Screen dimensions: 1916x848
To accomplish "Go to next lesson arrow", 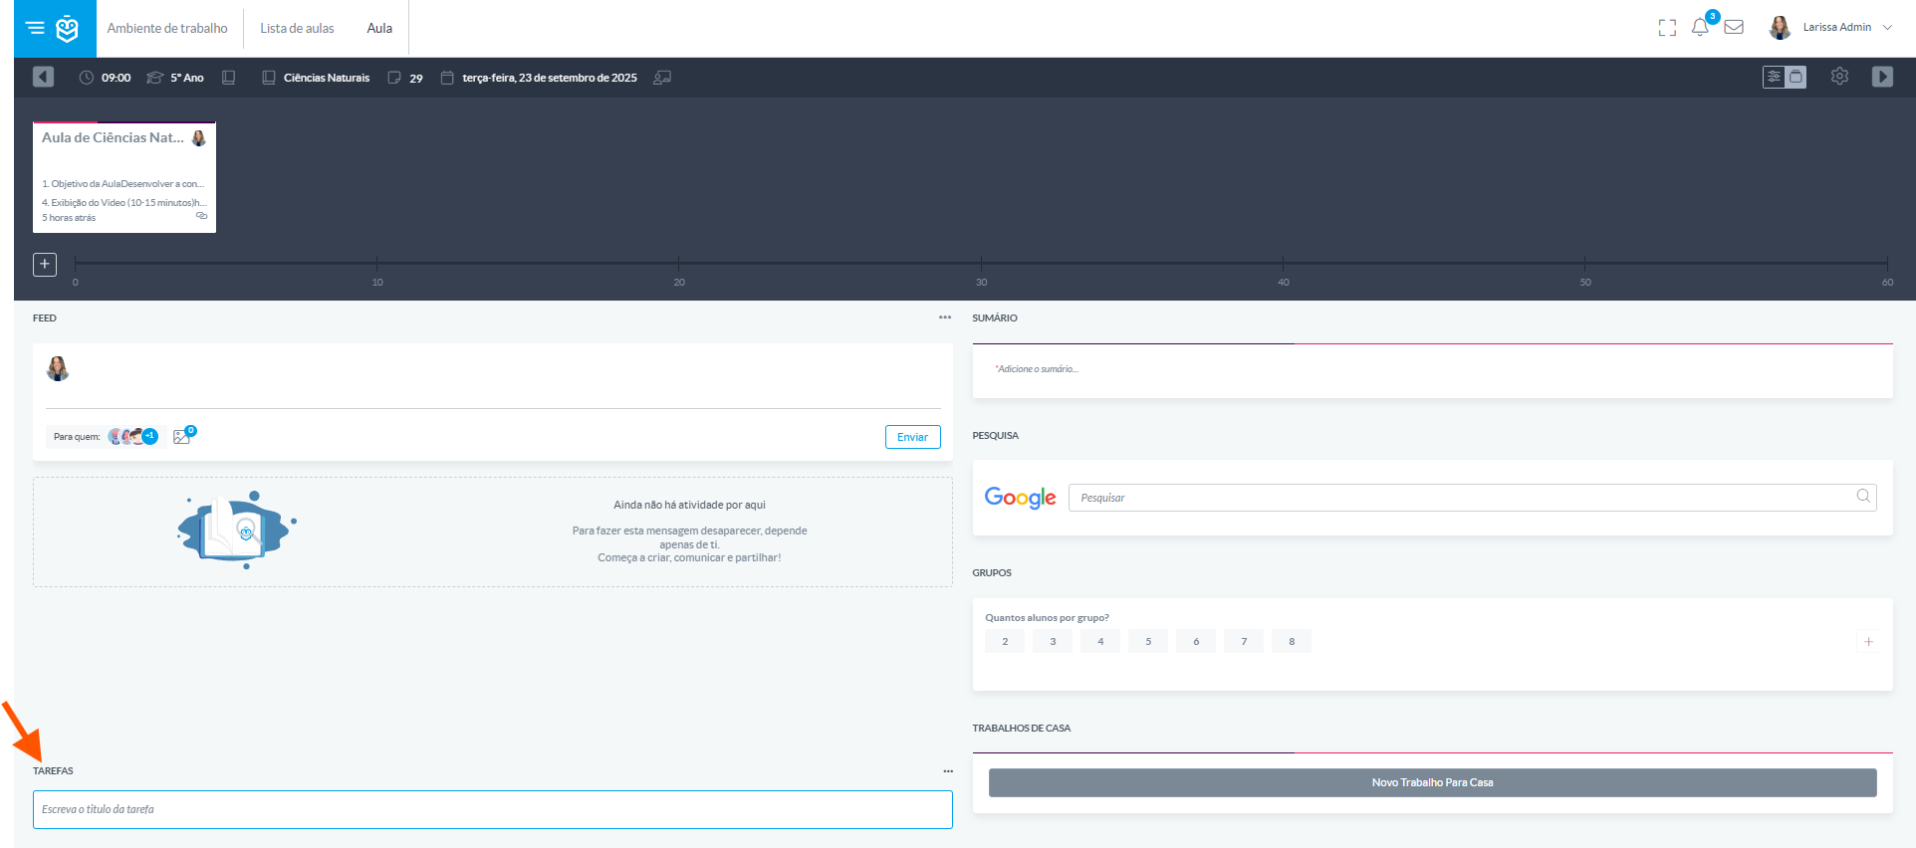I will coord(1882,77).
